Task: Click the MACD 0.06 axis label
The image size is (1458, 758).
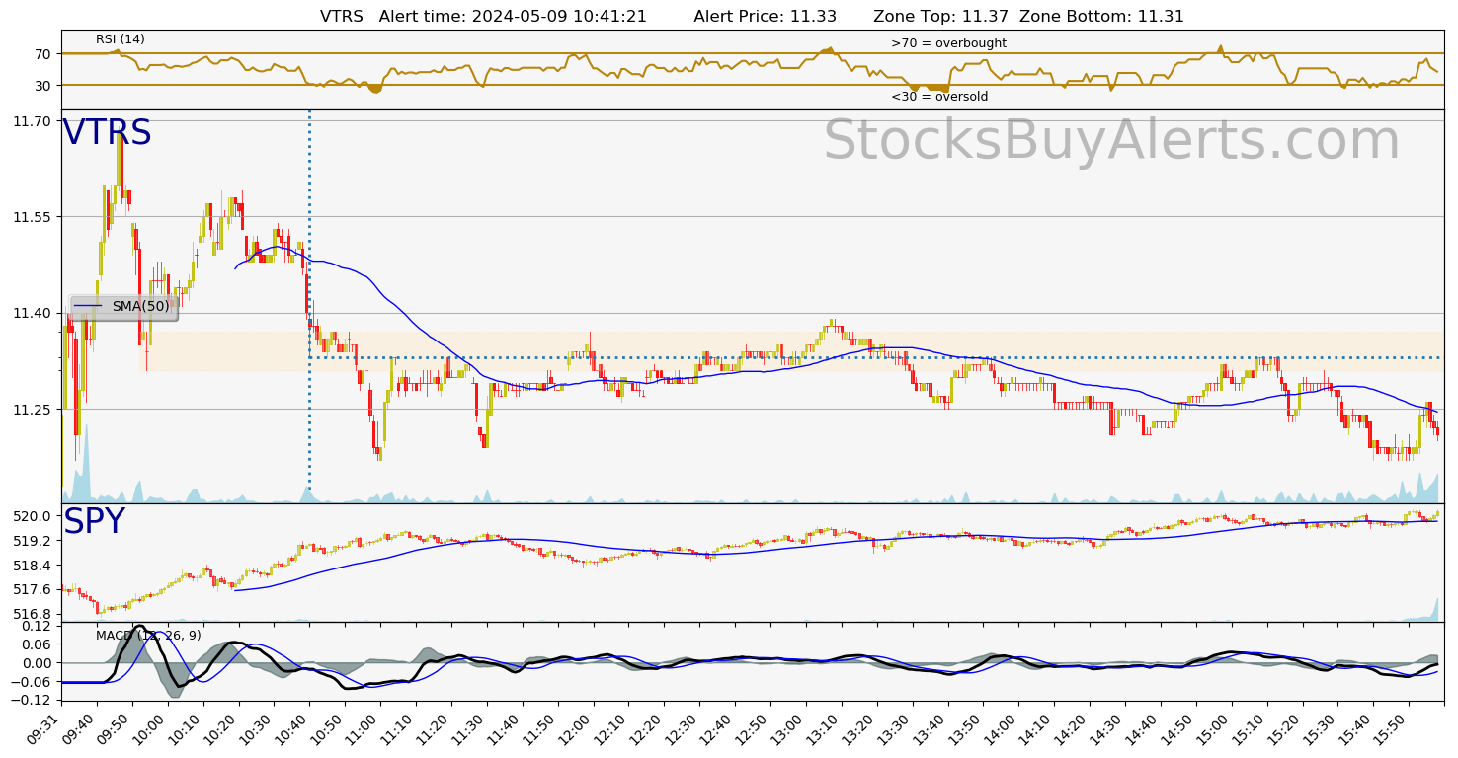Action: coord(36,644)
